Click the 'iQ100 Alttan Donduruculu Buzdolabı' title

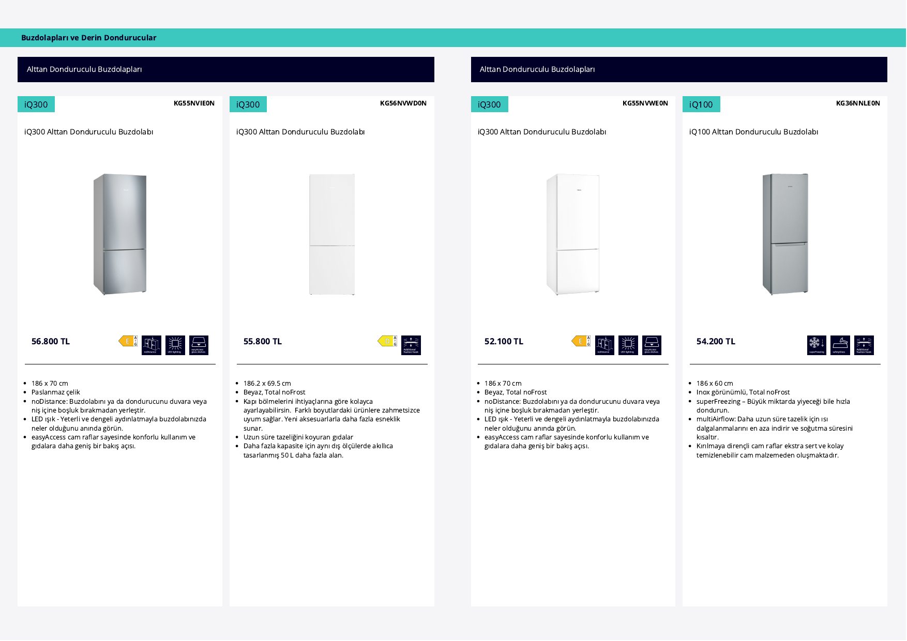(x=754, y=132)
